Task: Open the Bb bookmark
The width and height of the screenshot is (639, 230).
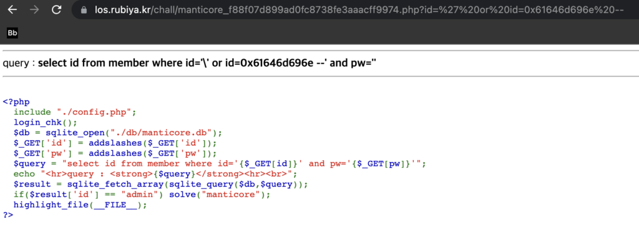Action: 12,33
